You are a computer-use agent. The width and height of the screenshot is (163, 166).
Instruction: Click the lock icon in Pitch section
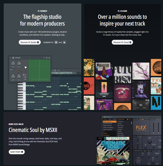pos(141,136)
